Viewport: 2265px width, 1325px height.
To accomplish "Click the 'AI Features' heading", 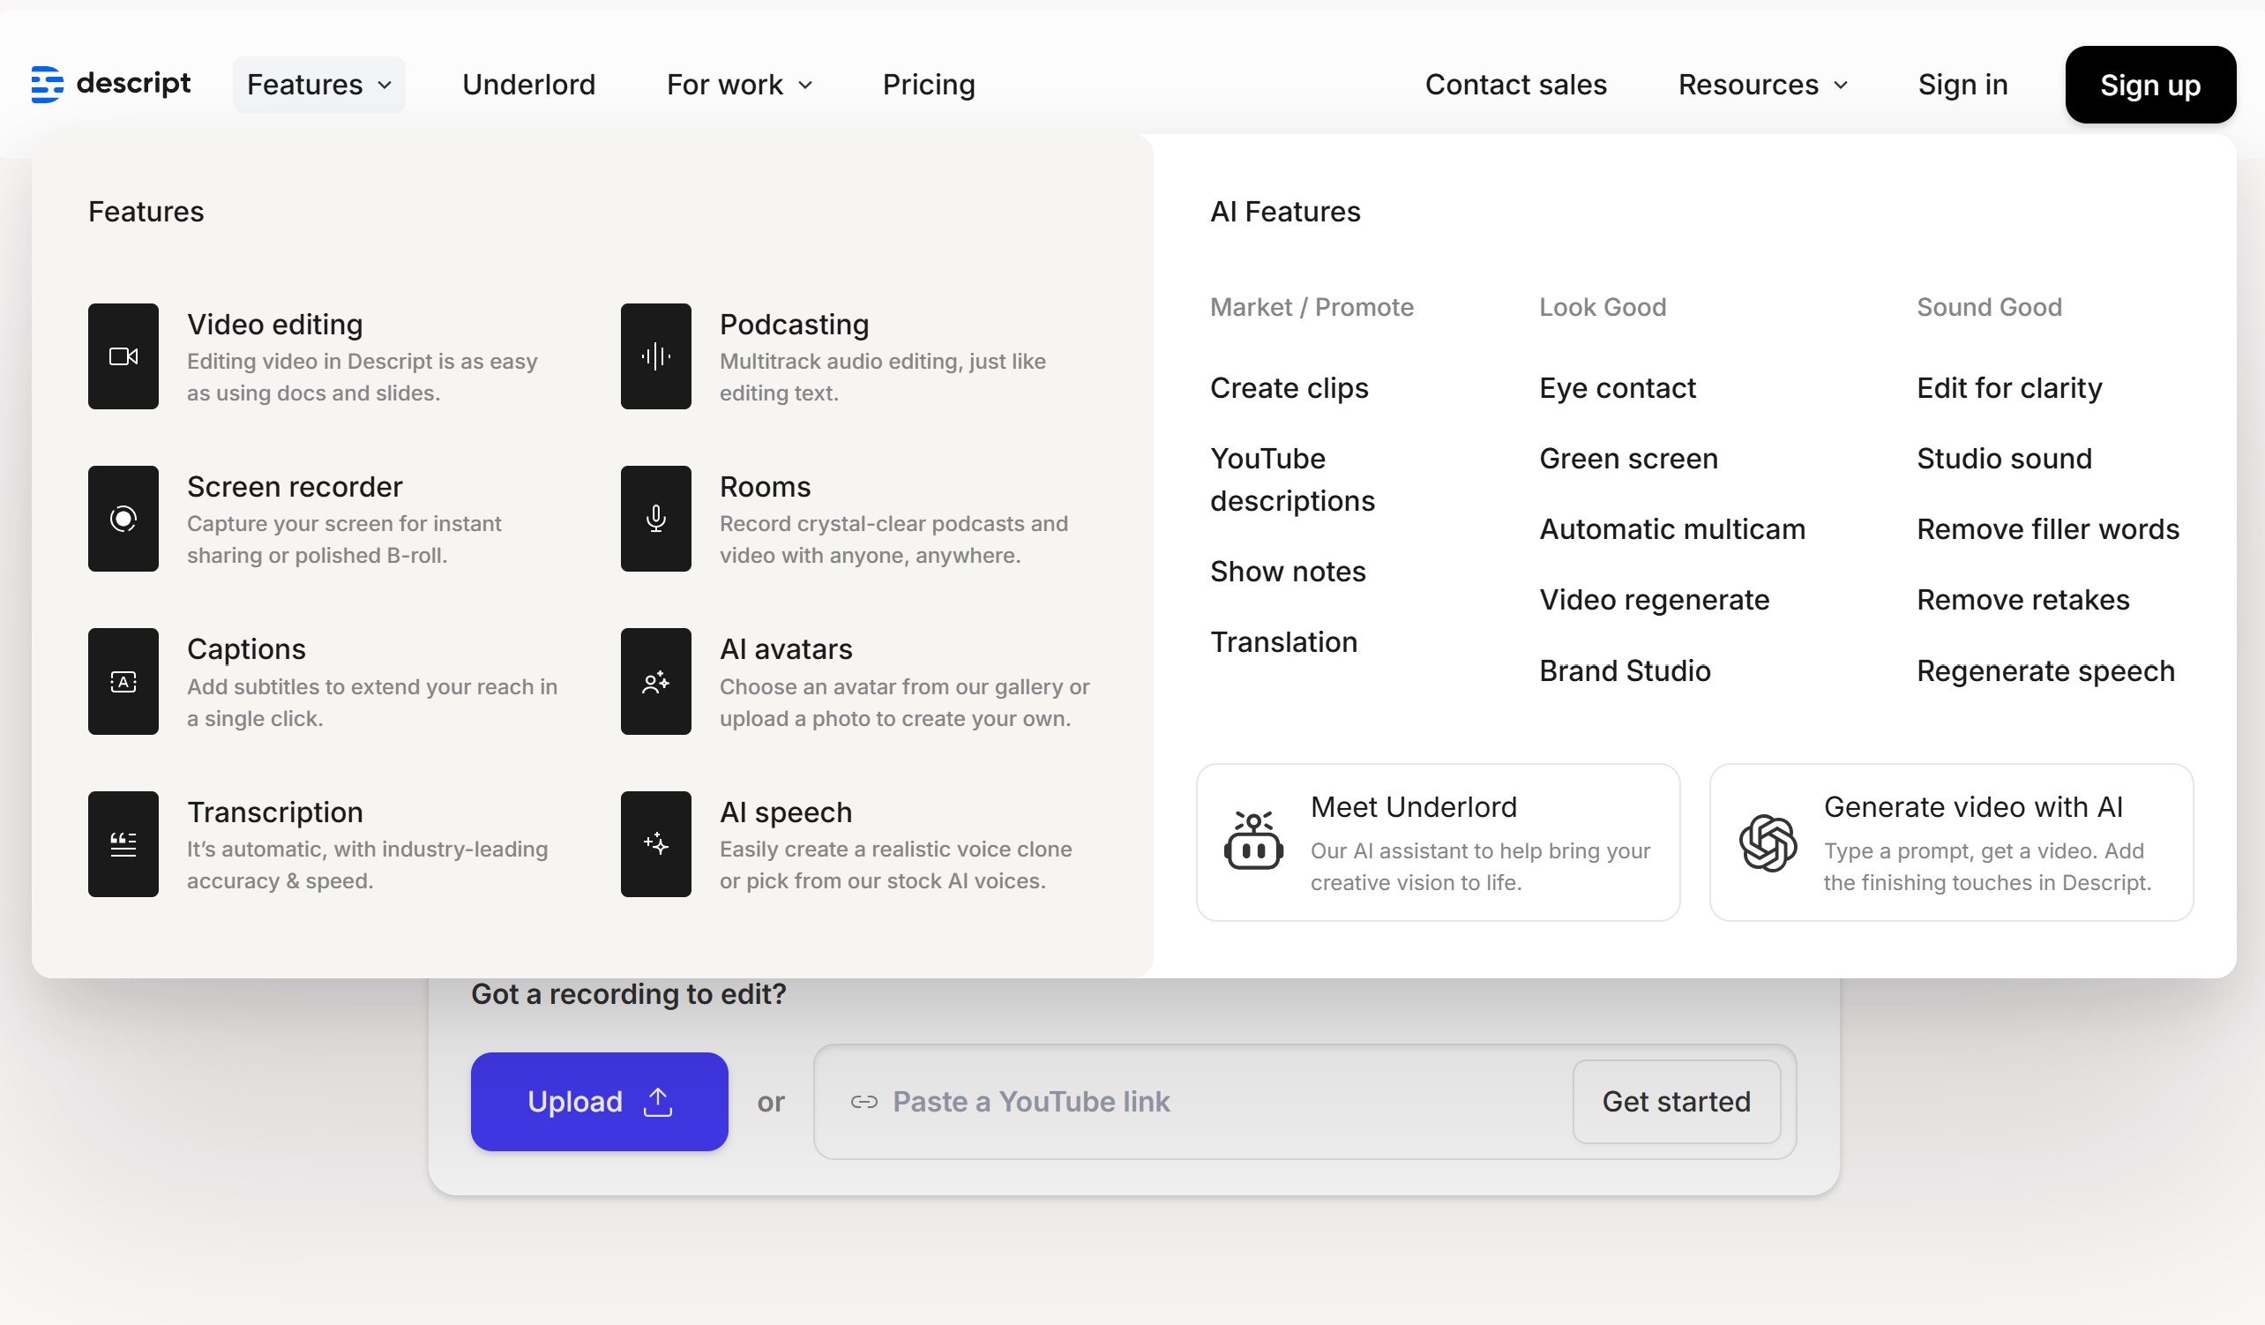I will click(1285, 211).
